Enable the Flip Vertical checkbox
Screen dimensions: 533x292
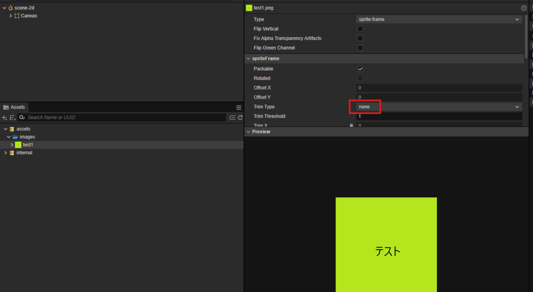click(360, 29)
